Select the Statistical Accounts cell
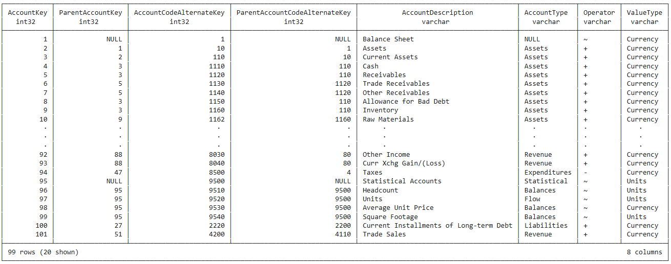Image resolution: width=671 pixels, height=264 pixels. point(402,181)
